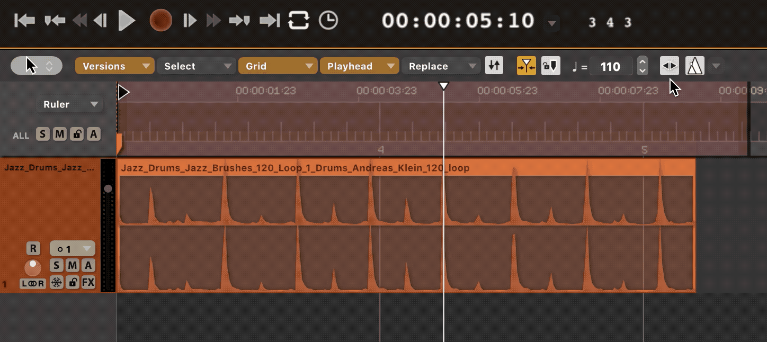This screenshot has height=342, width=767.
Task: Toggle loop playback mode
Action: 298,21
